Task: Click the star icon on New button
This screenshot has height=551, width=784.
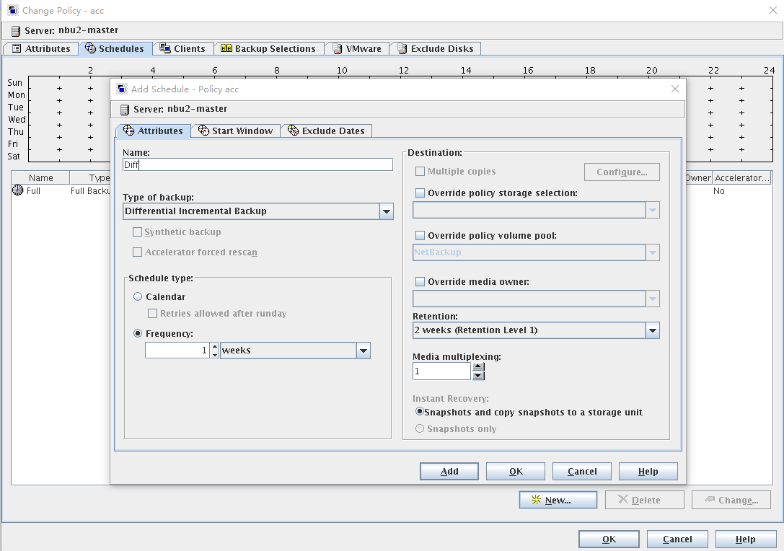Action: (536, 500)
